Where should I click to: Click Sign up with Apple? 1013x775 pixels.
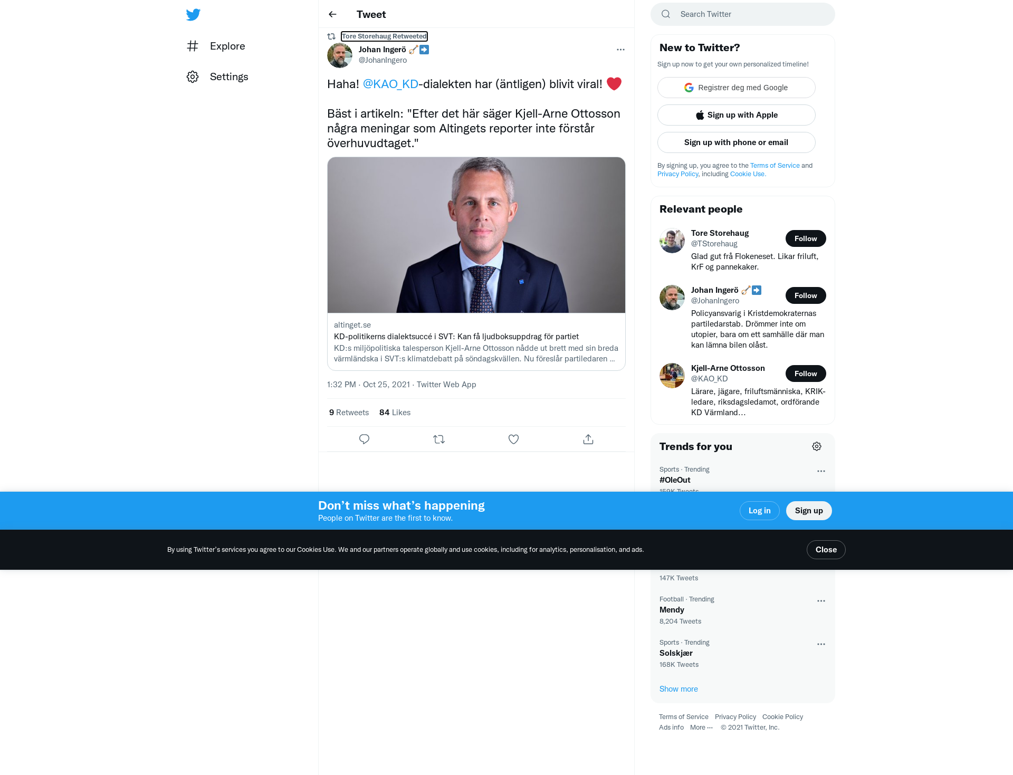point(736,115)
